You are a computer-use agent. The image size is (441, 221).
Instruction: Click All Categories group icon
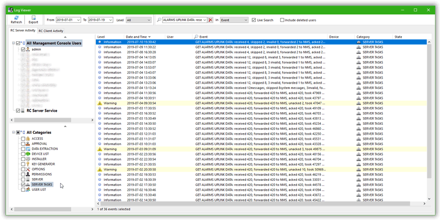(x=23, y=132)
